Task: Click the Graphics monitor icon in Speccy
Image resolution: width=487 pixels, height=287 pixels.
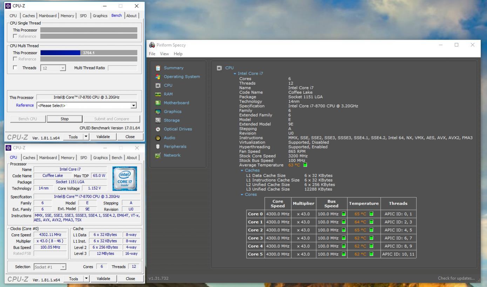Action: tap(158, 112)
